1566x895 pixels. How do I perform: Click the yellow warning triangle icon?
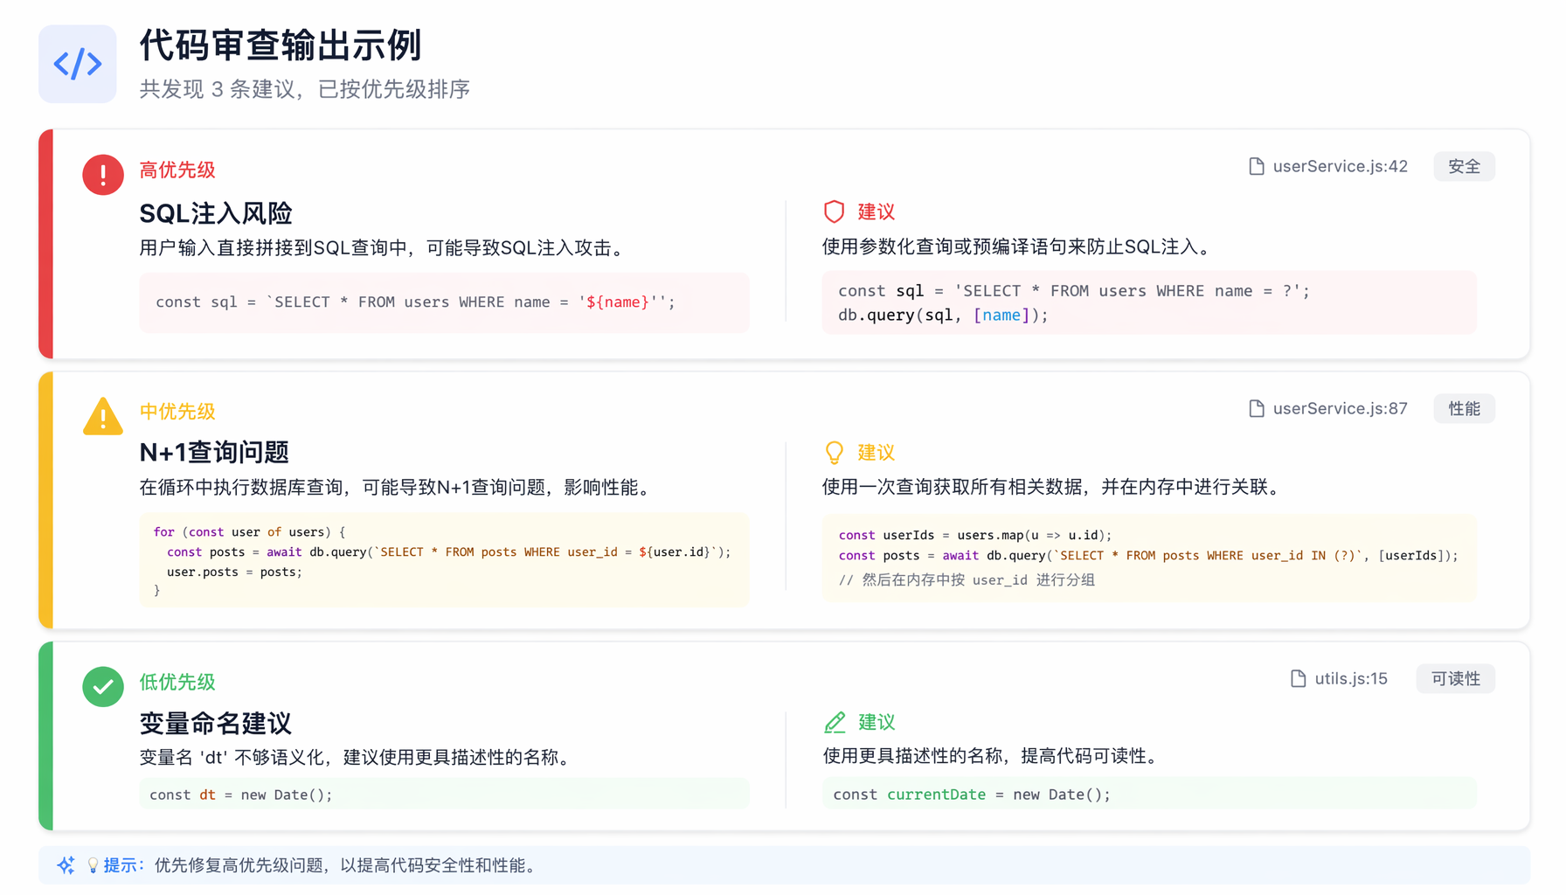click(x=103, y=416)
